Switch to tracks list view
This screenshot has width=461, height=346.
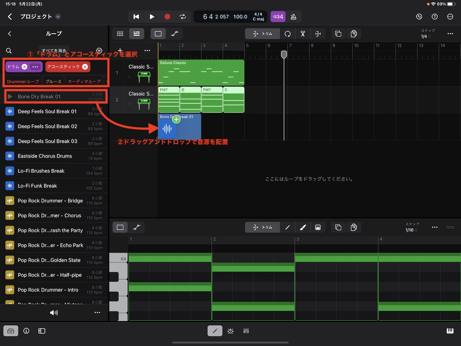(136, 34)
